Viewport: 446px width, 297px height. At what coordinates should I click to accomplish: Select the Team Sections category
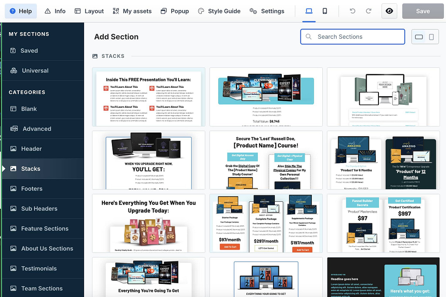[x=43, y=288]
